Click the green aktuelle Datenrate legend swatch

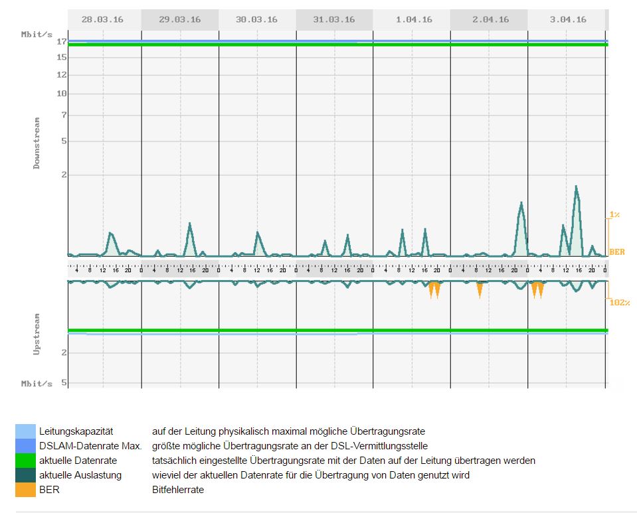point(25,460)
